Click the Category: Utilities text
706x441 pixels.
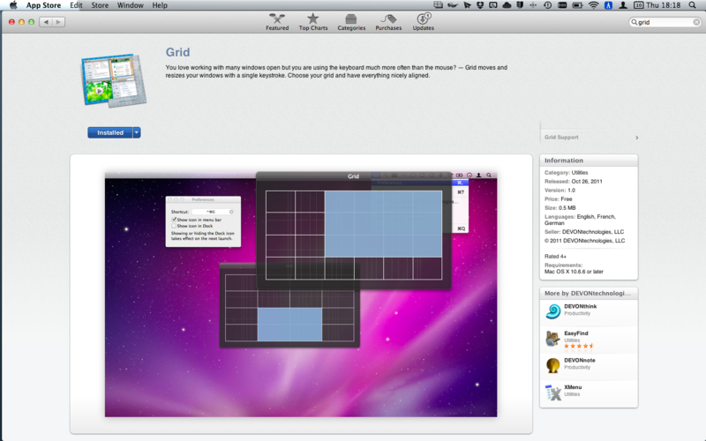(566, 172)
